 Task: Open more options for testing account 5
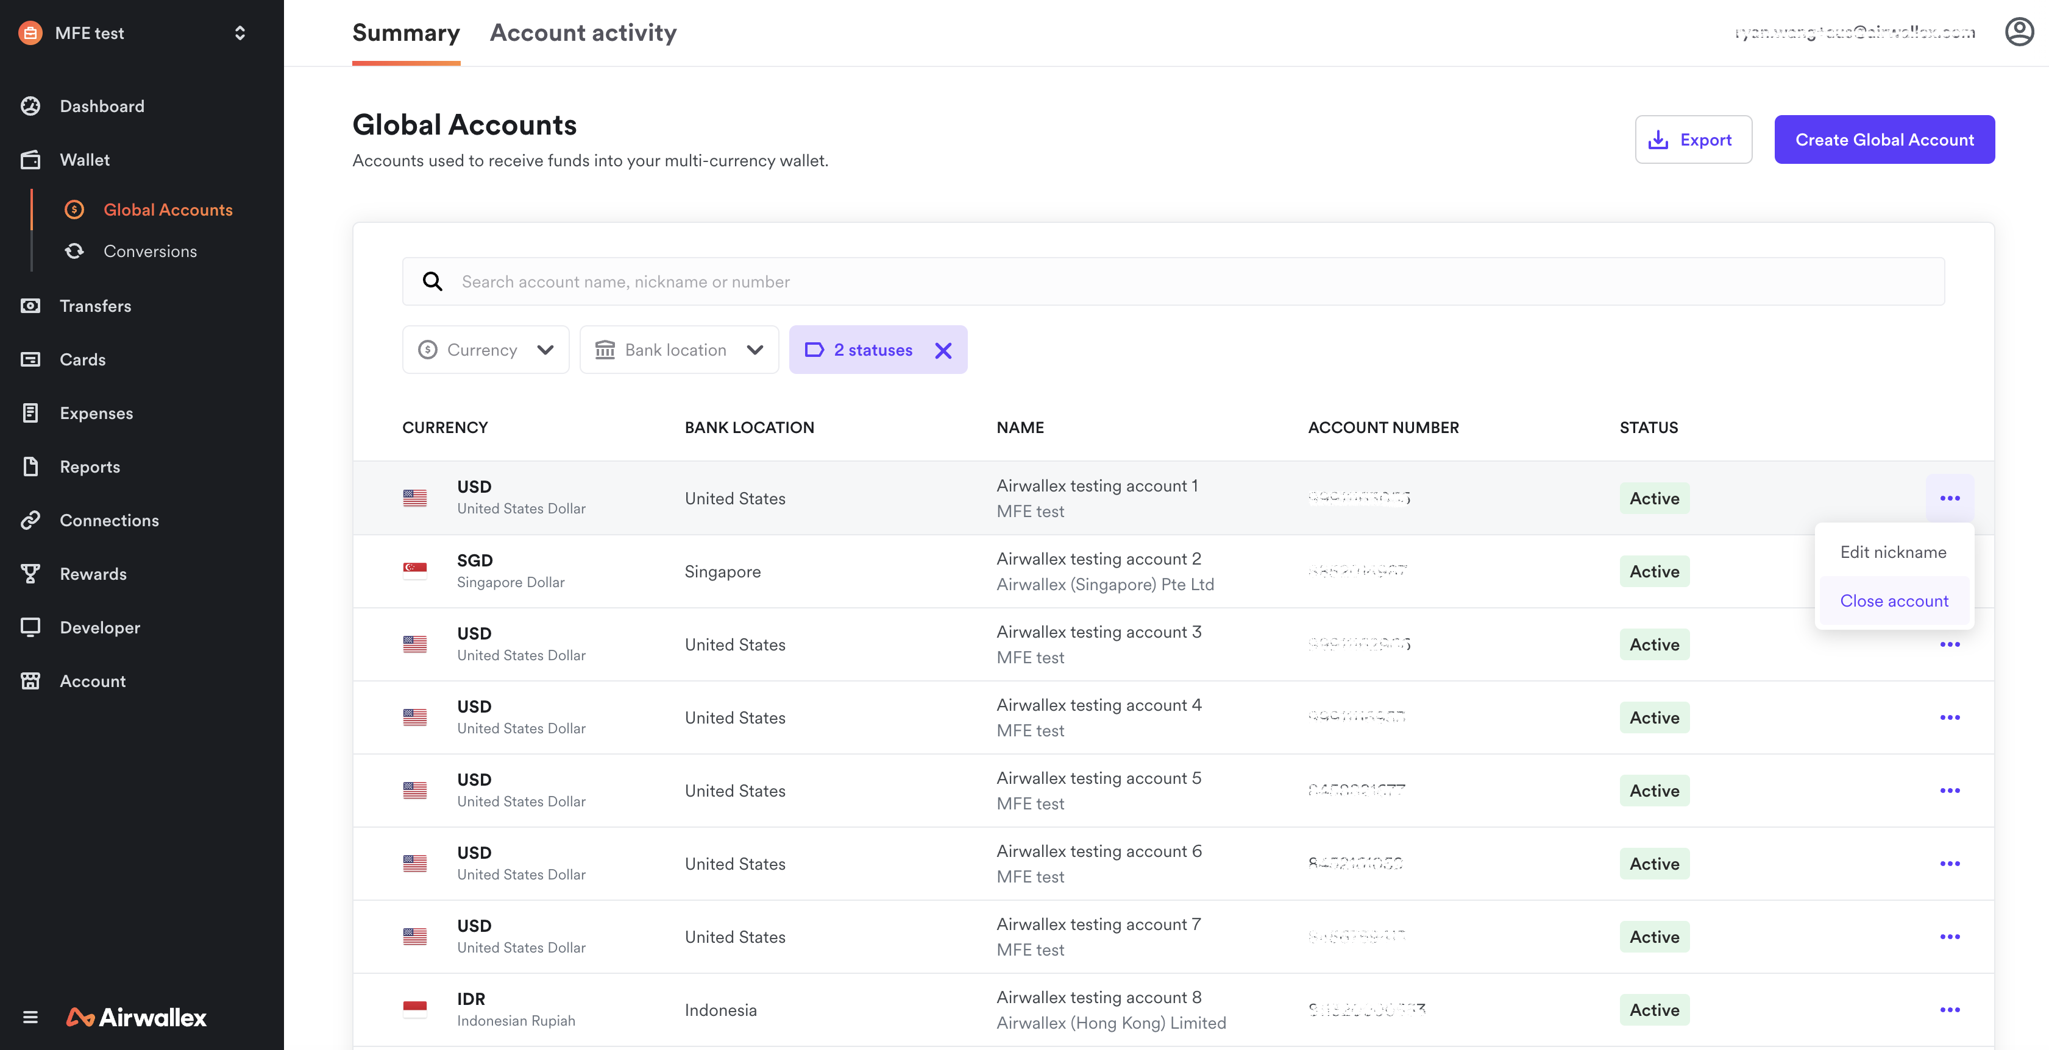(1950, 791)
